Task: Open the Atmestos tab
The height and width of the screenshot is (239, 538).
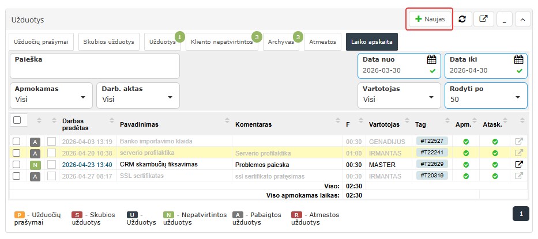Action: (x=322, y=42)
